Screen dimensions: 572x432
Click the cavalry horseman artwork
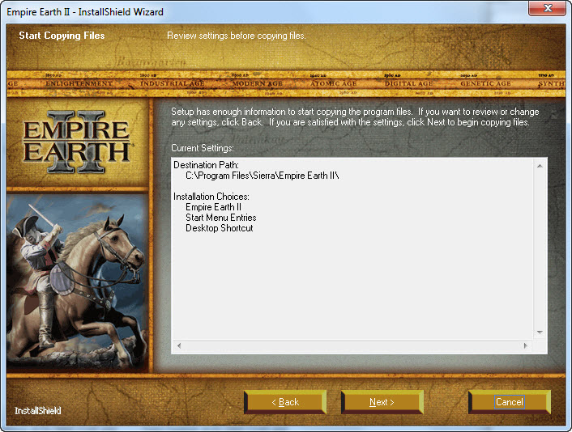click(77, 282)
